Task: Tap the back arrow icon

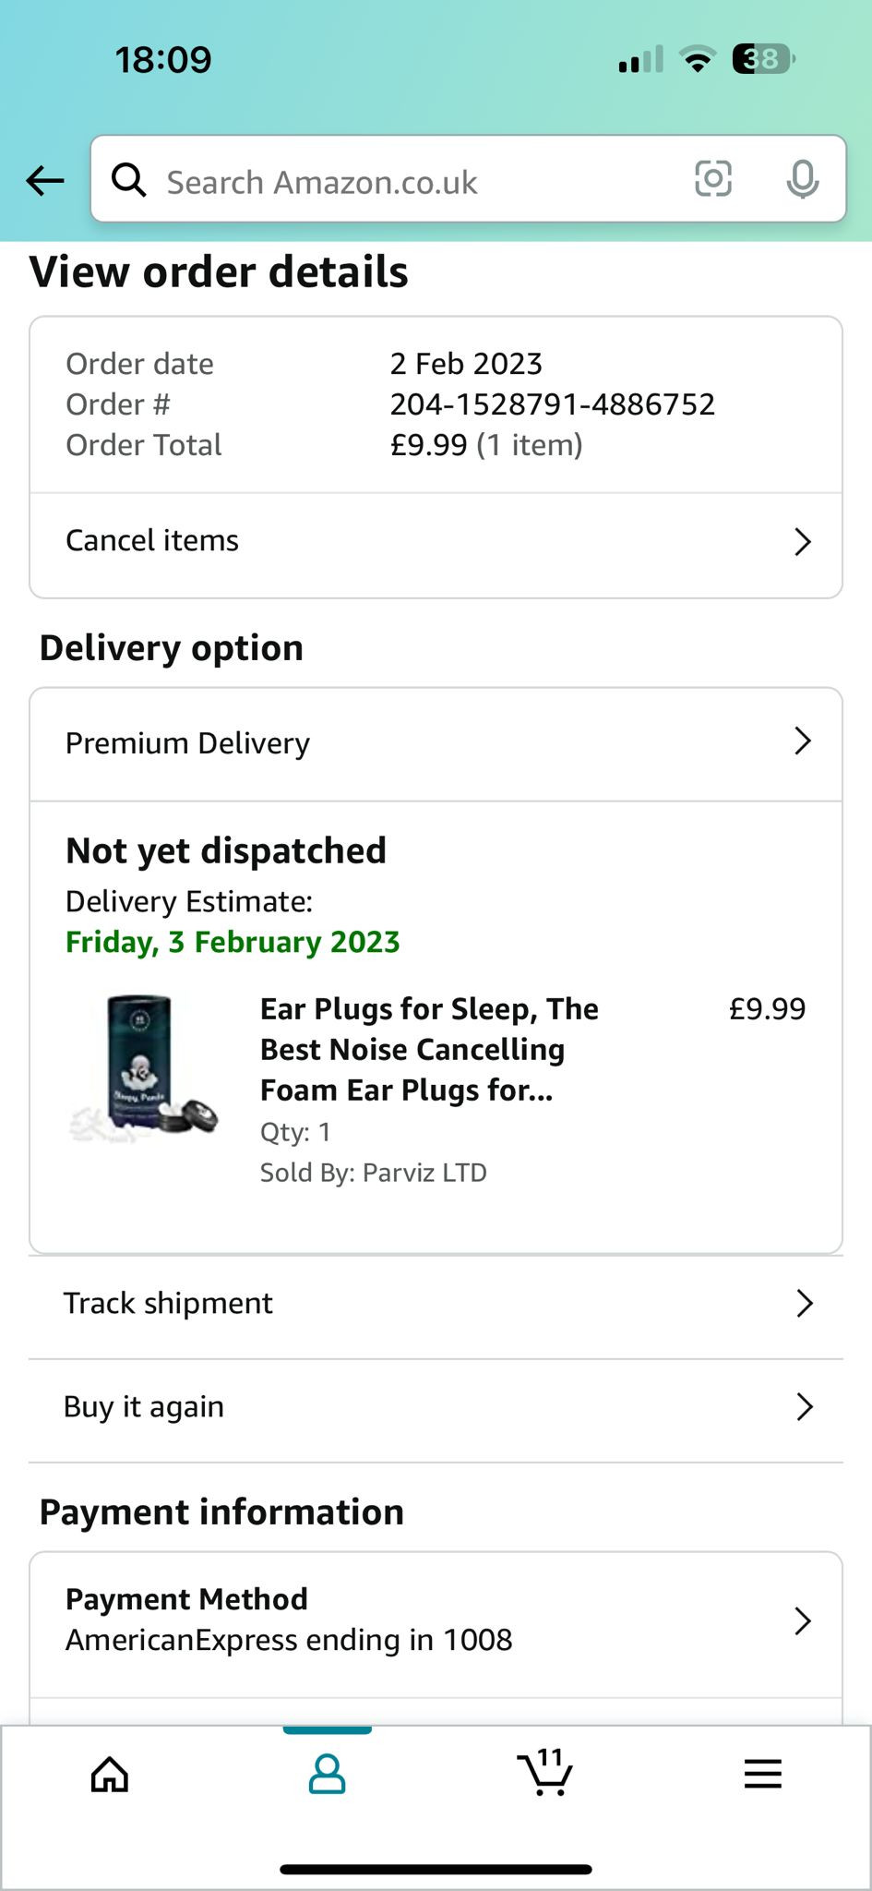Action: [44, 181]
